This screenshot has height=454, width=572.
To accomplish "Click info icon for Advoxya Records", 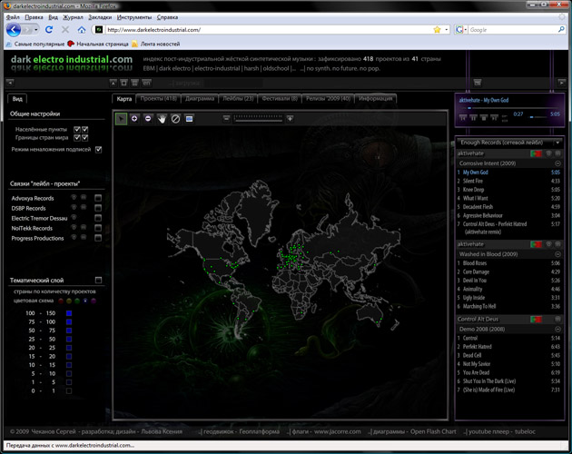I will [74, 197].
